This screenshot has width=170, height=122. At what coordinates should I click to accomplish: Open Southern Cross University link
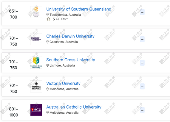point(71,60)
